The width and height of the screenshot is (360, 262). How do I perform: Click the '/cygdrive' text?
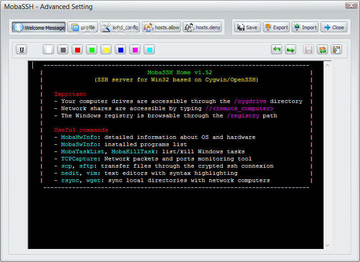pos(250,101)
